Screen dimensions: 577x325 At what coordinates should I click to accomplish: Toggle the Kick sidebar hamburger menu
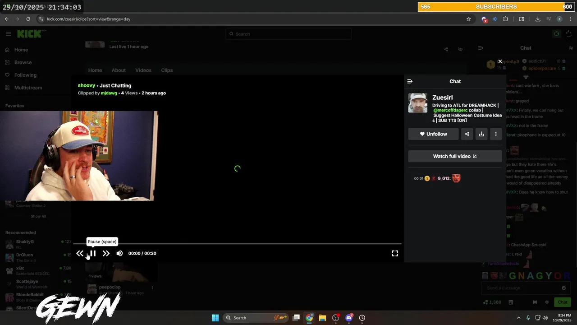(8, 34)
